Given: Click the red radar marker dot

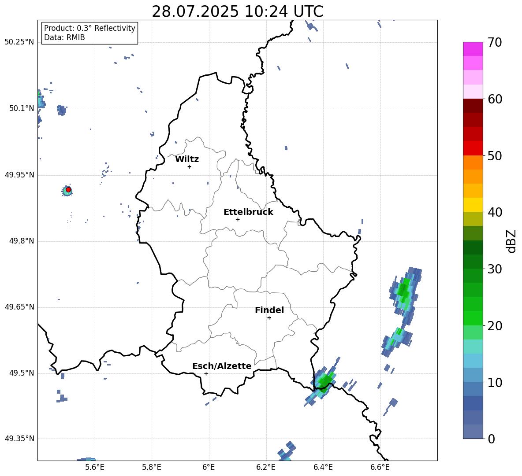Looking at the screenshot, I should point(68,190).
